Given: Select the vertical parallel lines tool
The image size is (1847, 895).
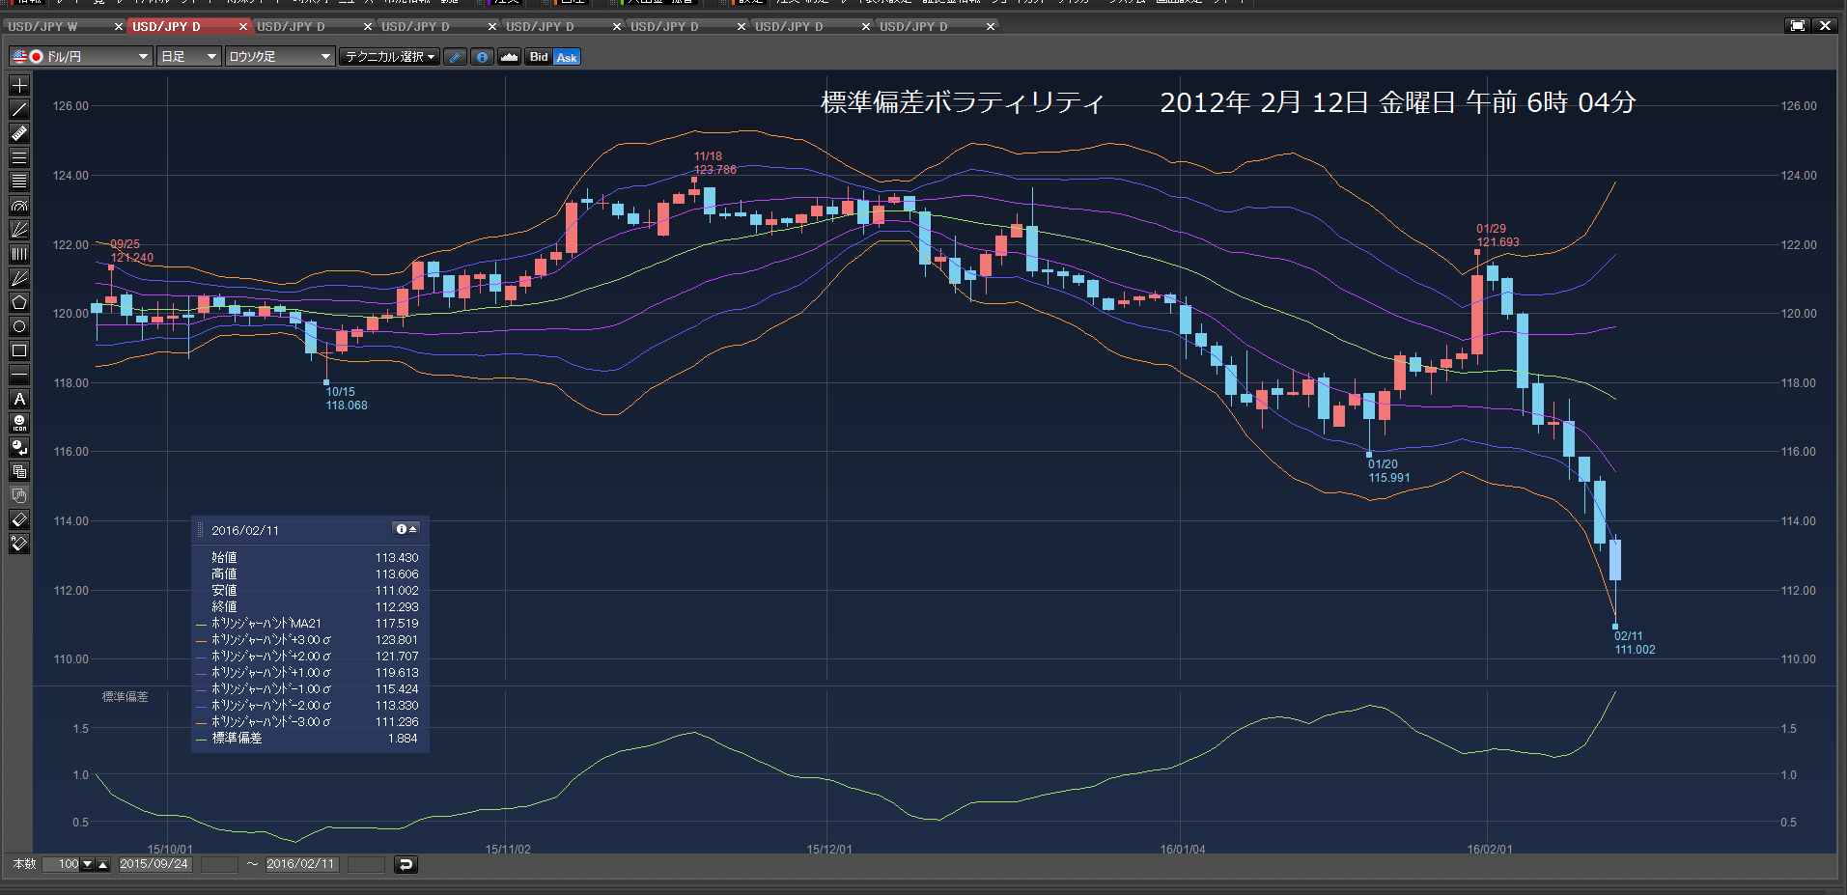Looking at the screenshot, I should pos(19,254).
